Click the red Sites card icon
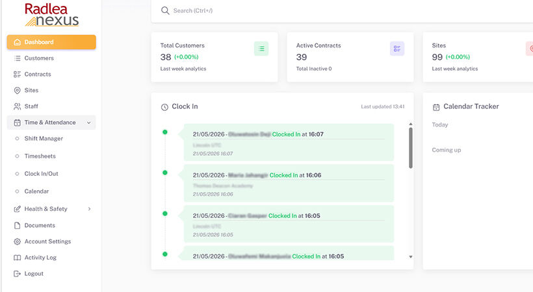Image resolution: width=533 pixels, height=292 pixels. point(530,49)
